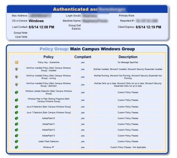This screenshot has height=158, width=177.
Task: Click the 'User Note:' label
Action: pos(21,37)
